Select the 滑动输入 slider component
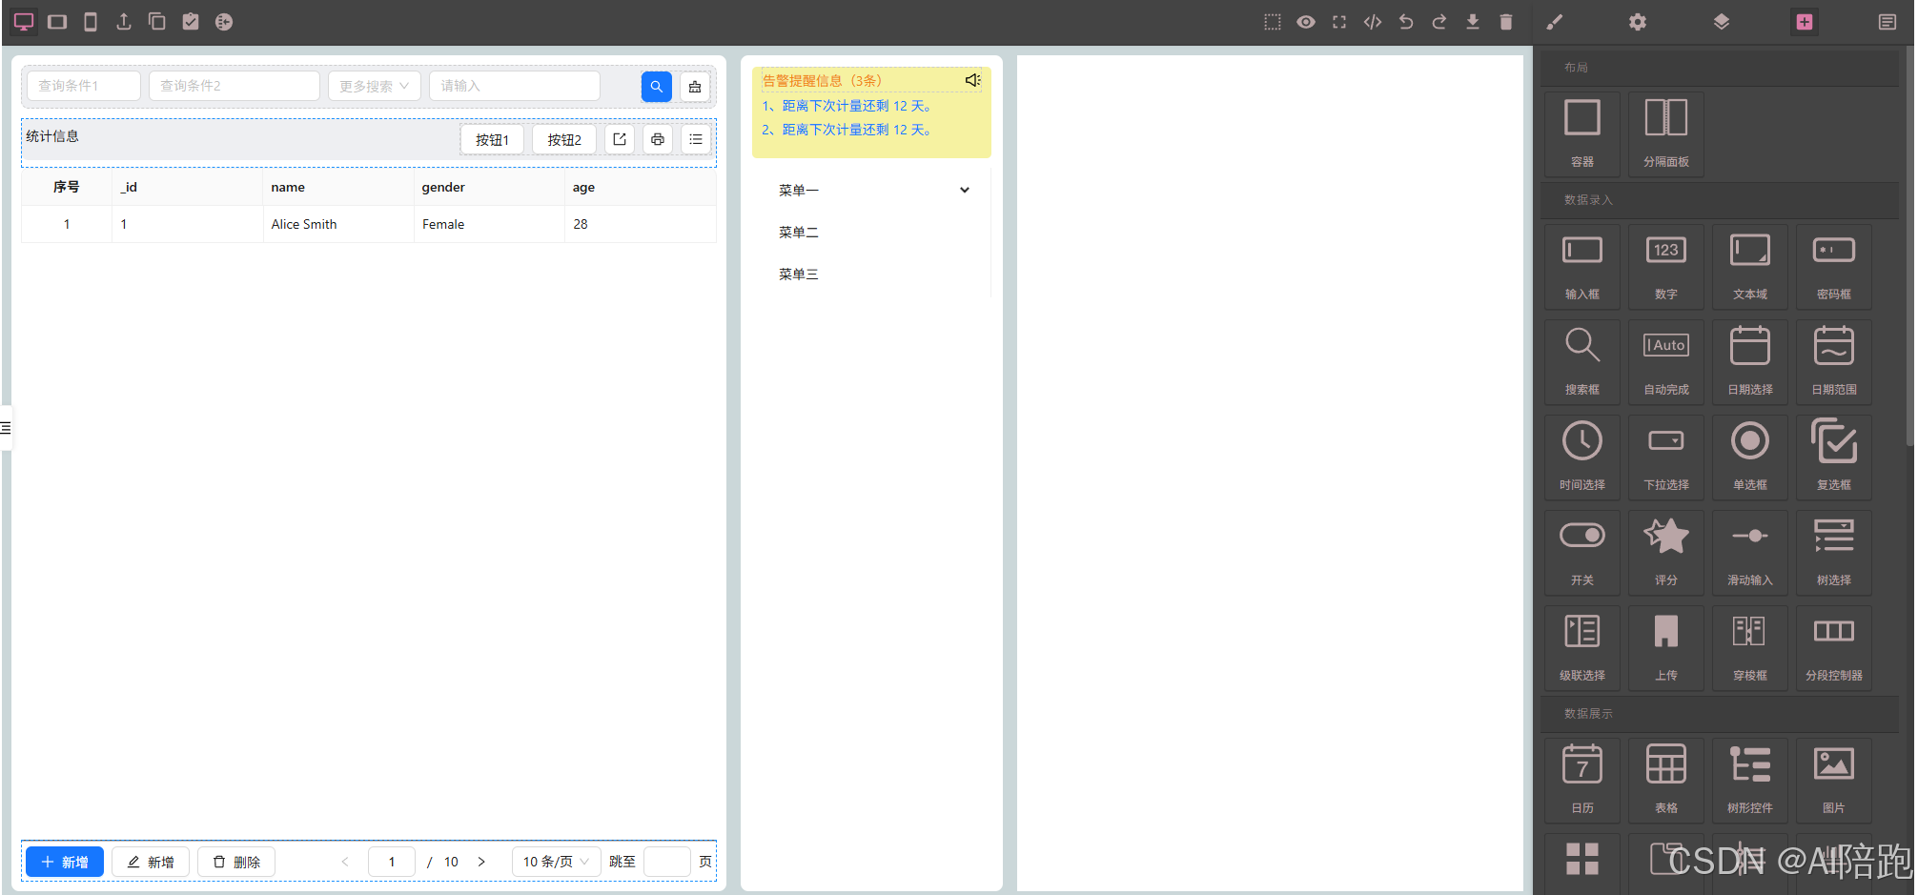Screen dimensions: 1918x895 (1749, 552)
